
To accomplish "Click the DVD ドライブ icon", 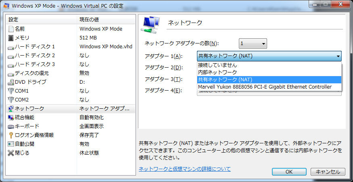I will [11, 82].
